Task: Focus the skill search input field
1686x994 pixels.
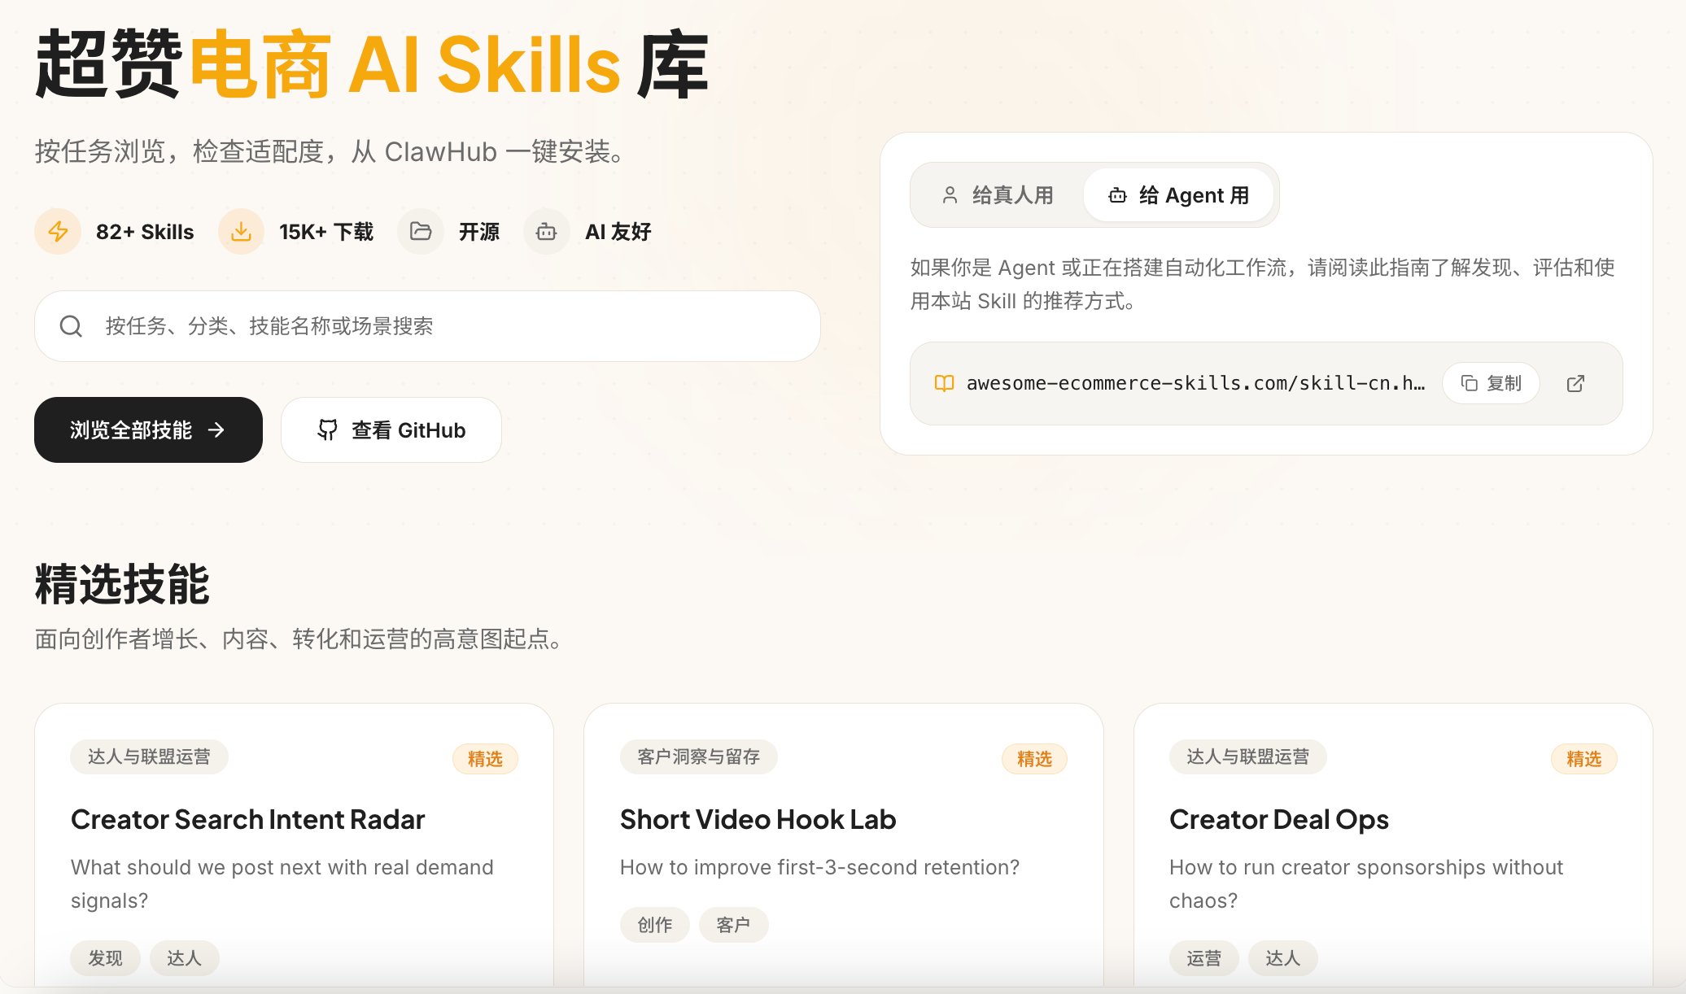Action: pyautogui.click(x=456, y=326)
